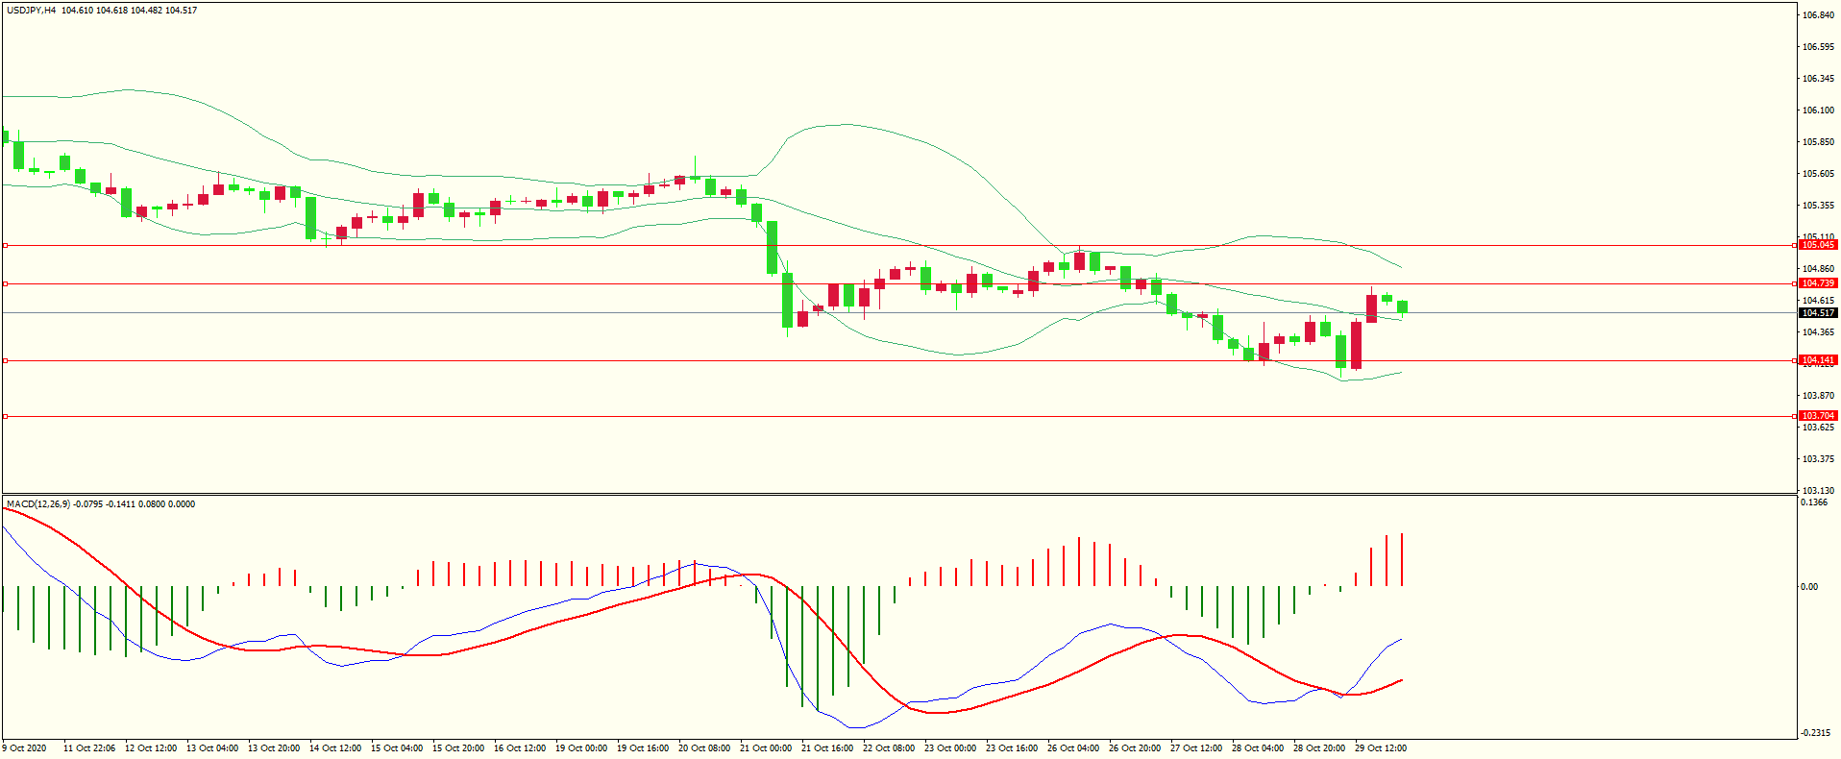The height and width of the screenshot is (759, 1841).
Task: Click the 16 Oct 12:00 time axis label
Action: click(520, 747)
